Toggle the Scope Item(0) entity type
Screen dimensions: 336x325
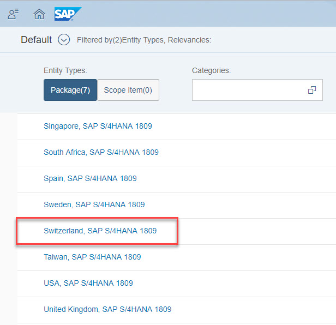click(x=128, y=90)
